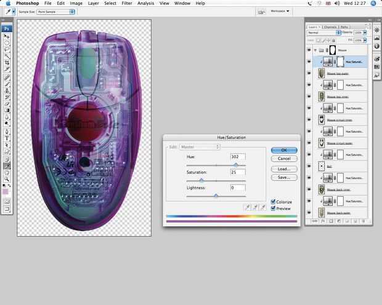The height and width of the screenshot is (305, 382).
Task: Hide the Mouse group layer visibility
Action: click(309, 50)
